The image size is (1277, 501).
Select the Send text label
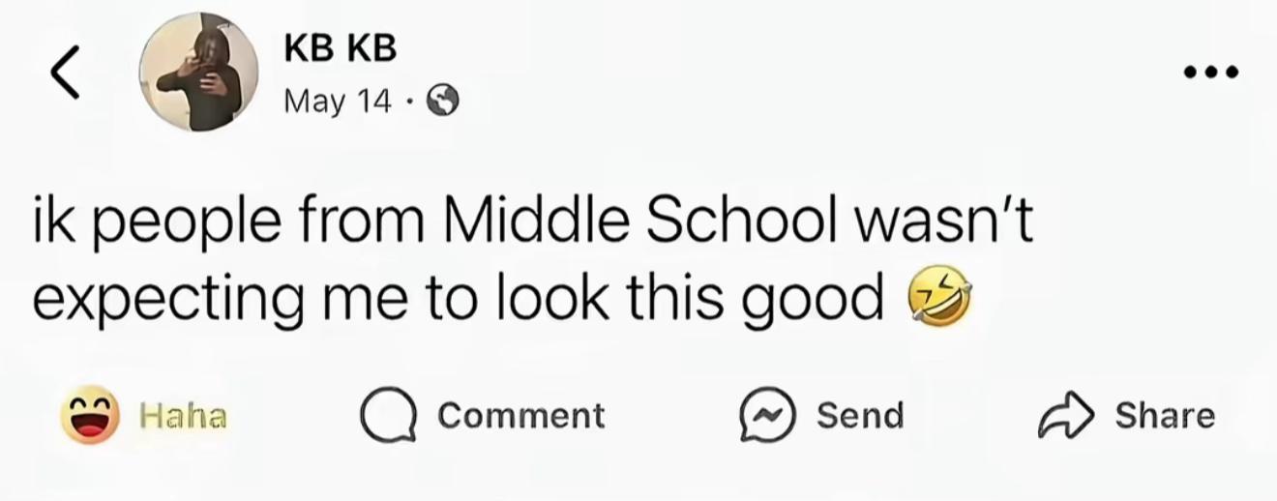860,415
